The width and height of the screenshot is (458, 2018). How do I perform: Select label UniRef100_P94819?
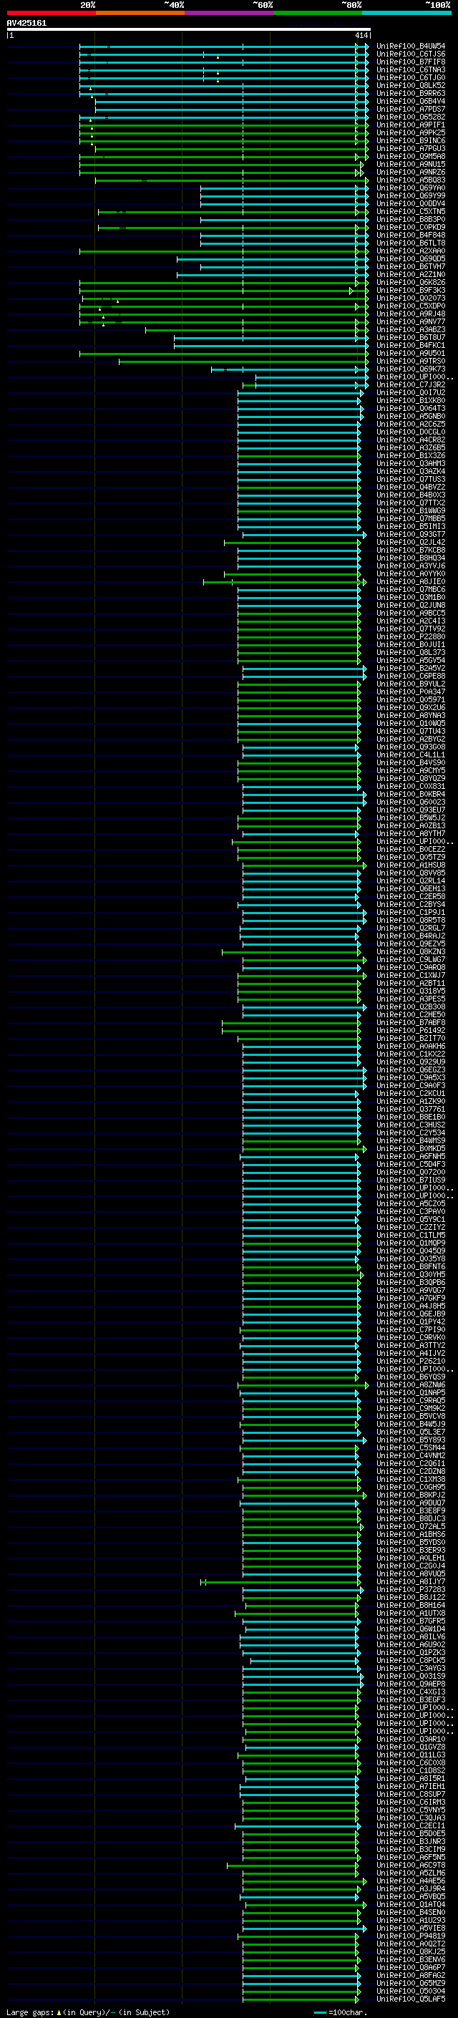click(411, 1936)
